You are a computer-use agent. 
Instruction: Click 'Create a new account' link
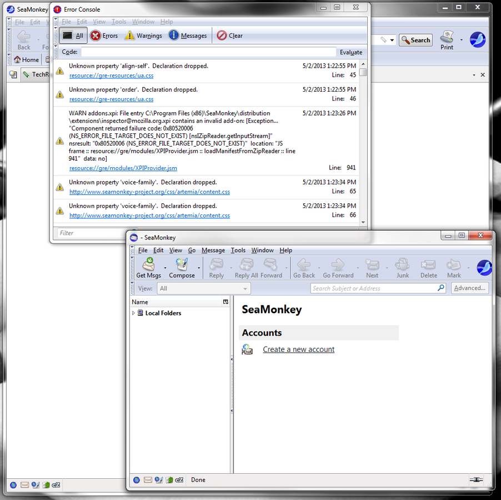point(298,349)
